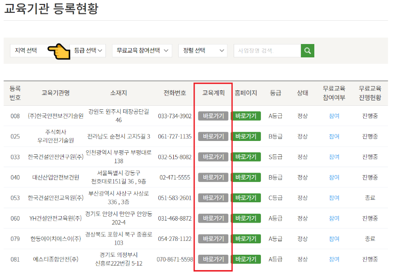The image size is (396, 275).
Task: Click 참여 link in row 053
Action: [x=334, y=198]
